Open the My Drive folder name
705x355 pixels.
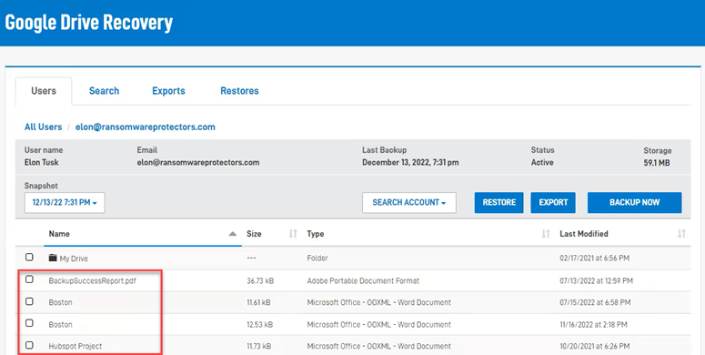point(74,259)
